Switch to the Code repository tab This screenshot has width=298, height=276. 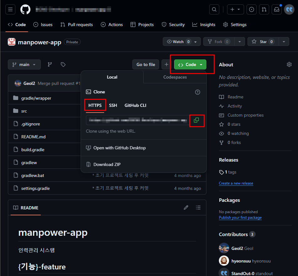coord(17,25)
